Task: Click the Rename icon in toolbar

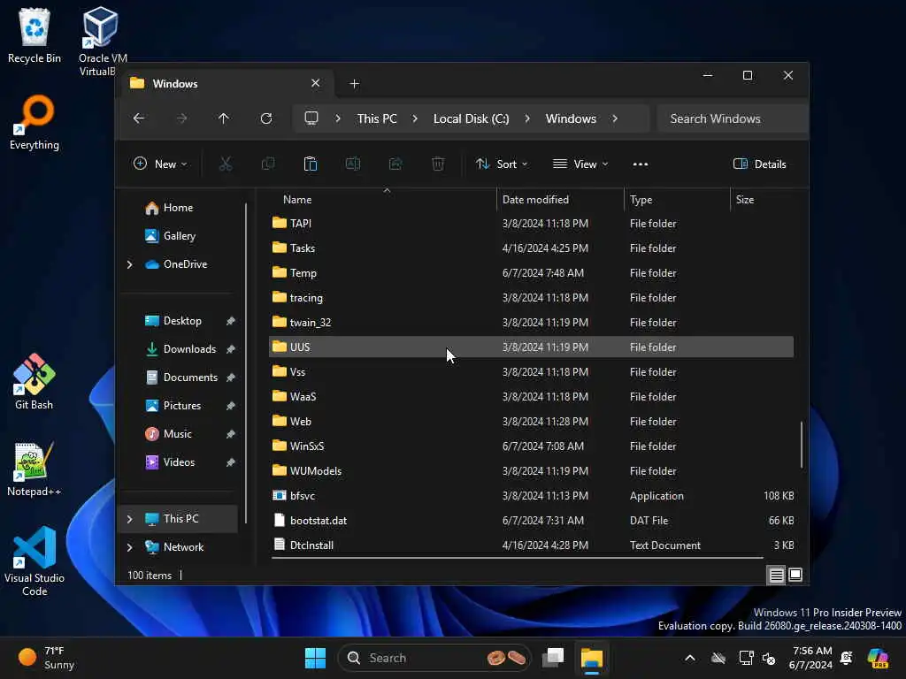Action: (x=353, y=164)
